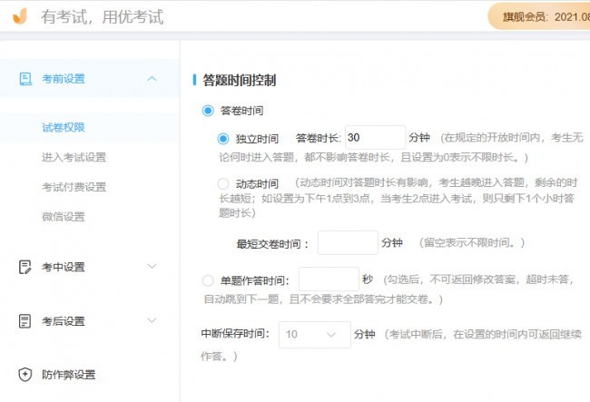590x402 pixels.
Task: Select the 动态时间 radio button
Action: (222, 184)
